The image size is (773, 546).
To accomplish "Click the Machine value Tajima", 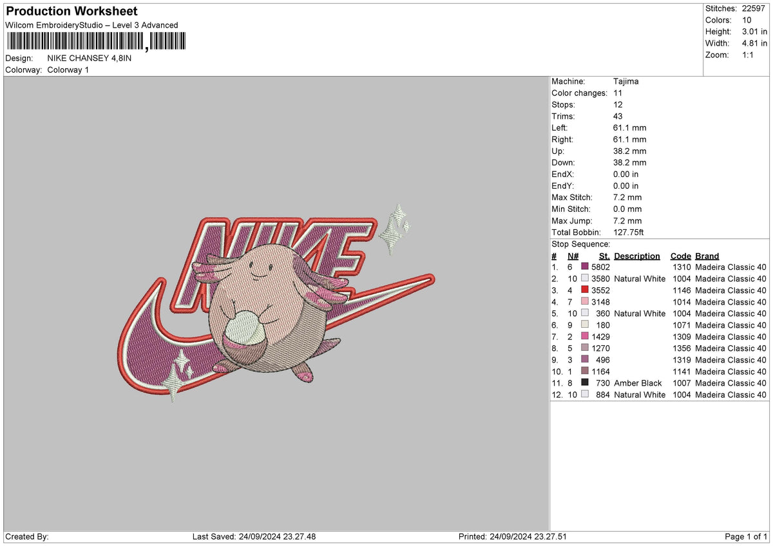I will 626,81.
